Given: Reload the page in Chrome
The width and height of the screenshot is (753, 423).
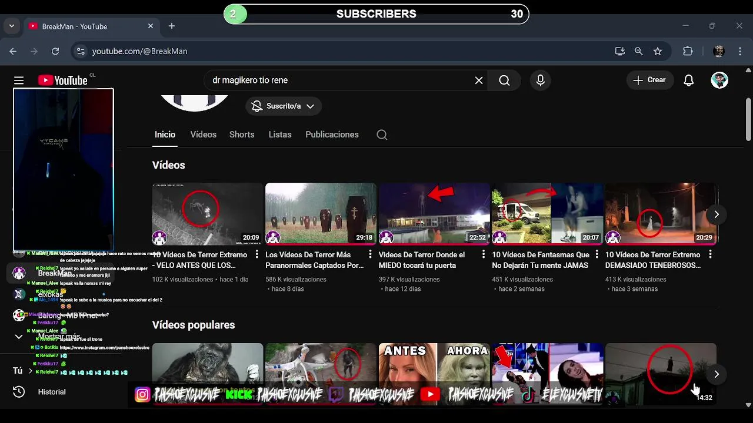Looking at the screenshot, I should (x=55, y=52).
